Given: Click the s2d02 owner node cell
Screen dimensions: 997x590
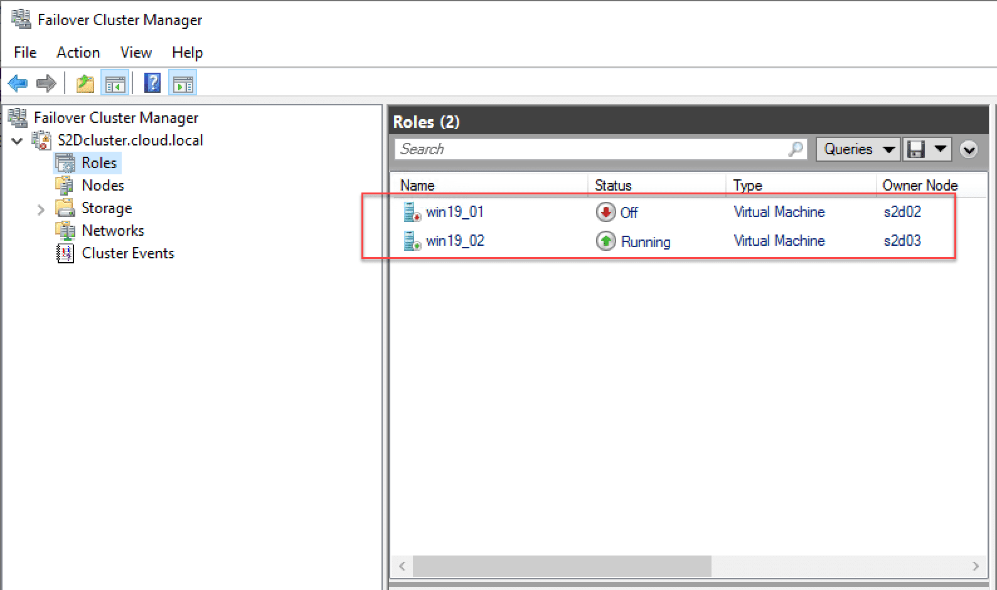Looking at the screenshot, I should 902,212.
